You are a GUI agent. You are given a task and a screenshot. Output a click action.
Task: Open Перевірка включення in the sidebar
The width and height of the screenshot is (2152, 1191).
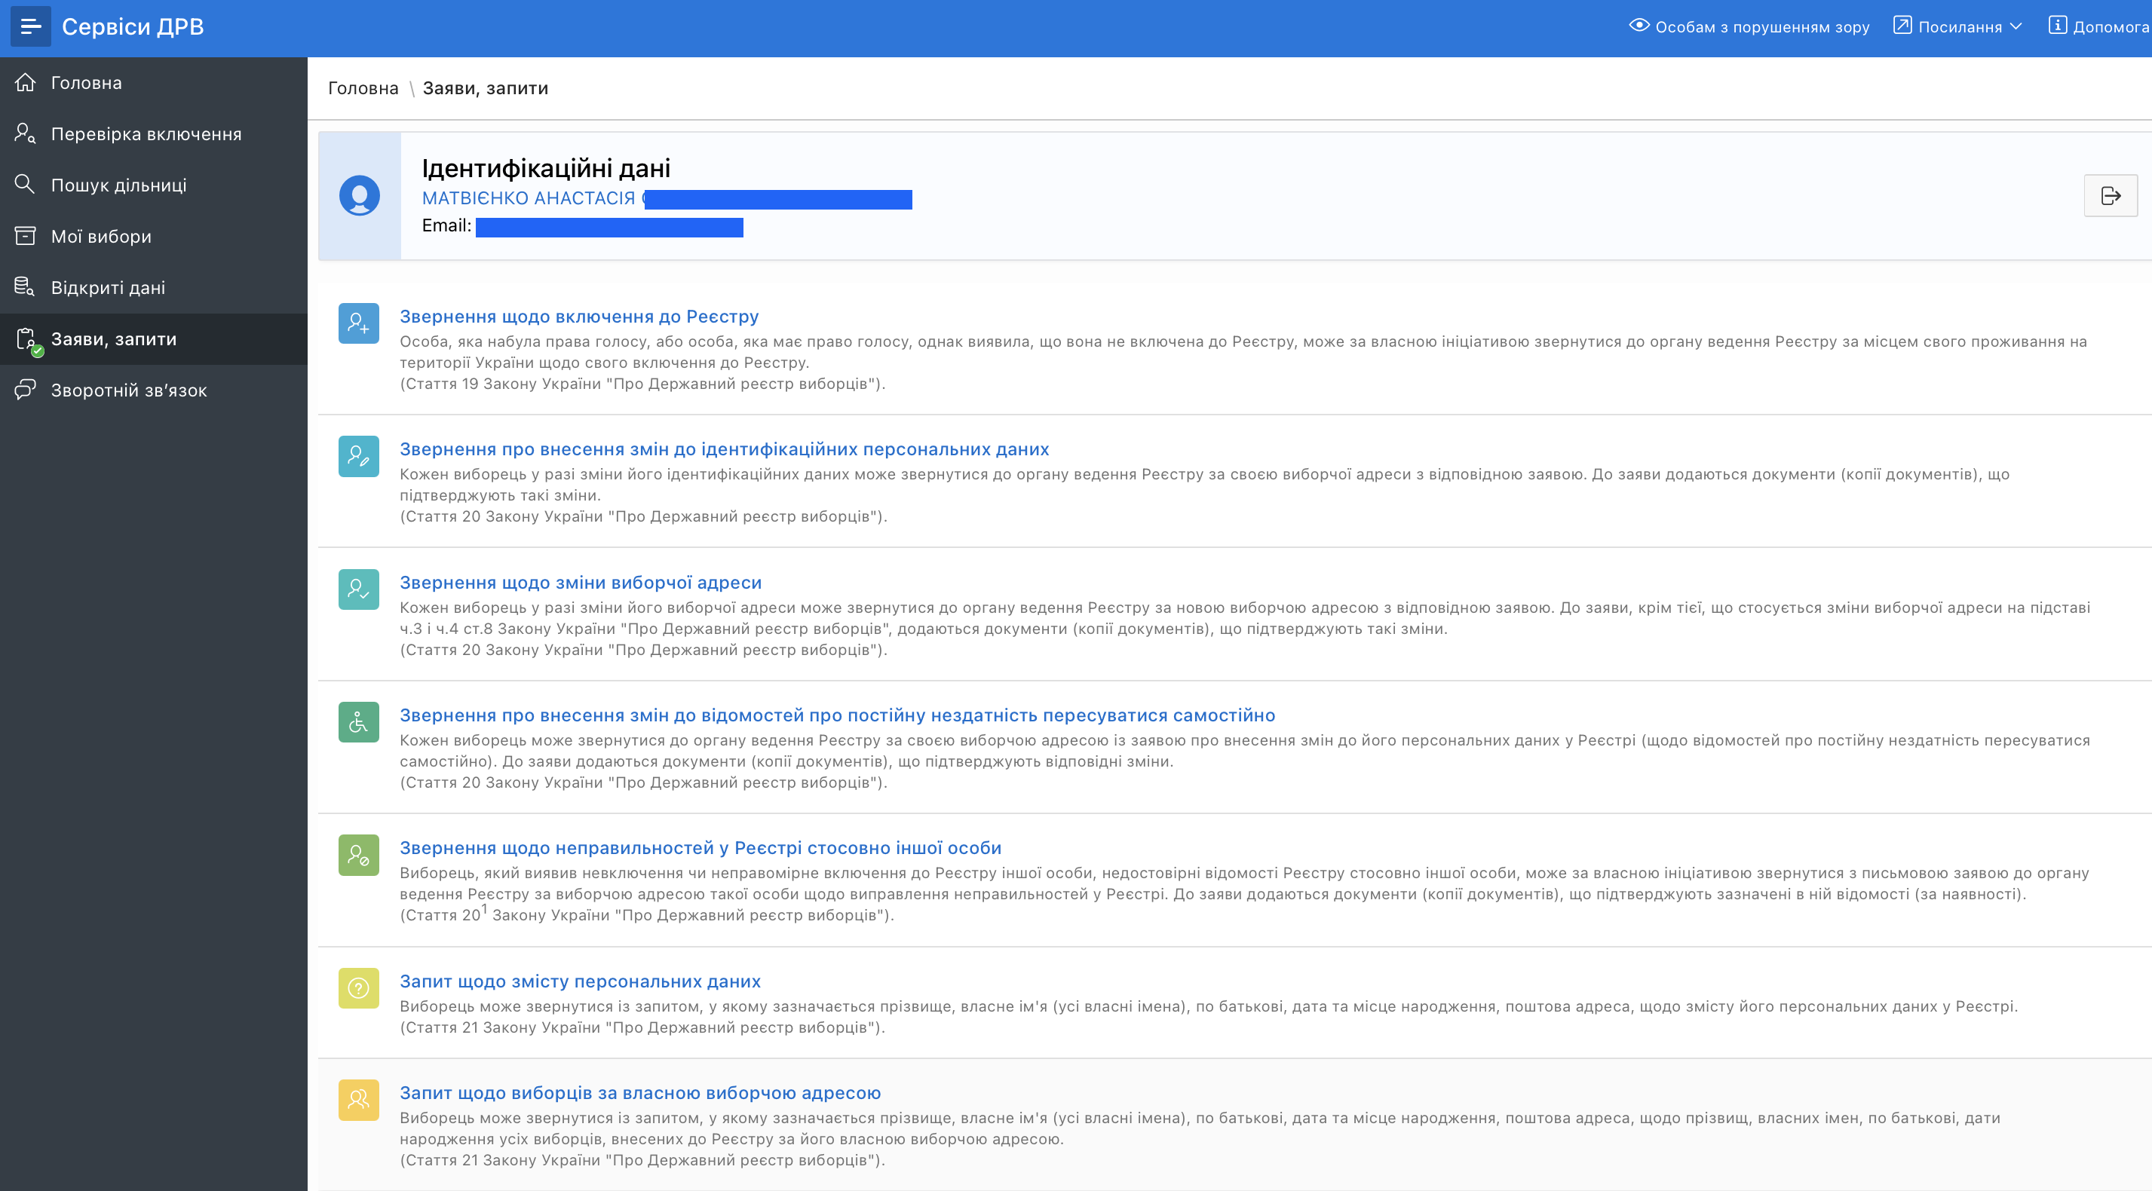pyautogui.click(x=146, y=133)
